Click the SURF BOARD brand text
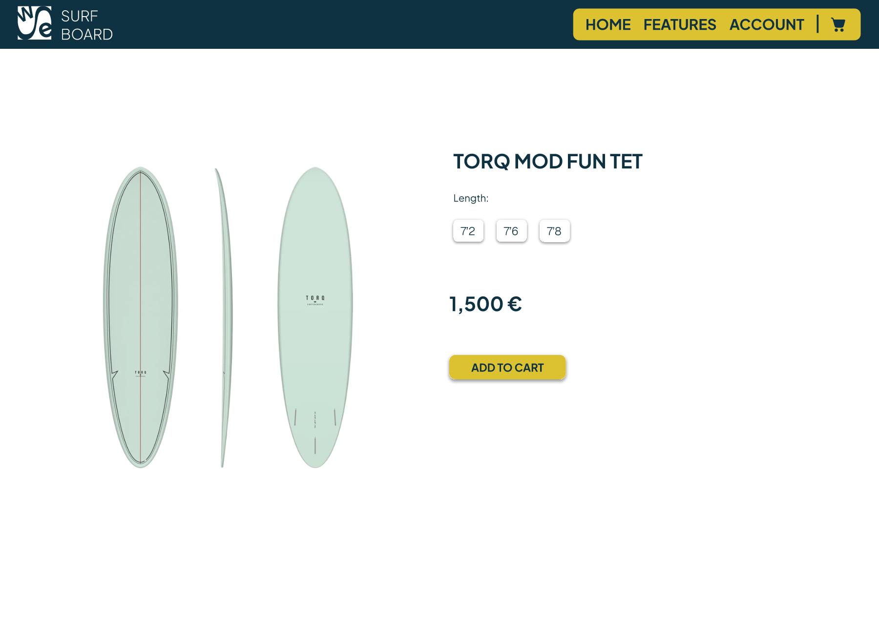This screenshot has width=879, height=625. pyautogui.click(x=87, y=25)
